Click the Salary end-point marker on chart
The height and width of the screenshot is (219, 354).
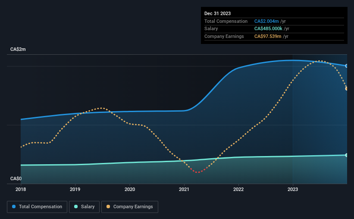pyautogui.click(x=346, y=155)
